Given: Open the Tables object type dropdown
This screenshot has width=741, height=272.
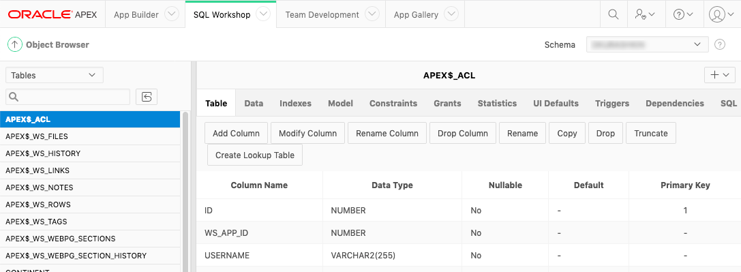Looking at the screenshot, I should pos(55,75).
